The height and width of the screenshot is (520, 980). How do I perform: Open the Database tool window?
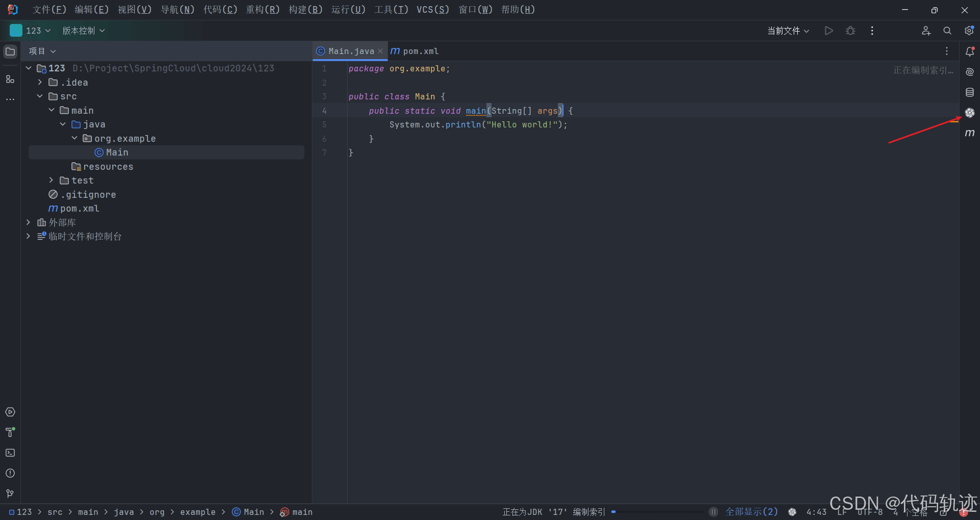click(x=970, y=92)
